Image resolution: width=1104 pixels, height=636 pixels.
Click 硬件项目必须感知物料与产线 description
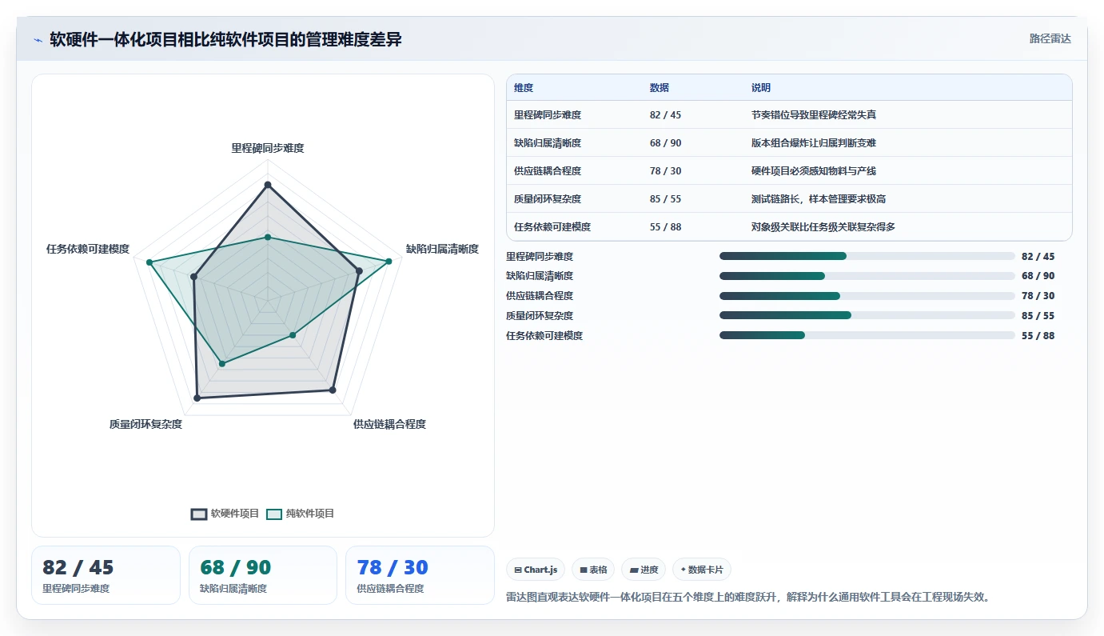pos(814,171)
